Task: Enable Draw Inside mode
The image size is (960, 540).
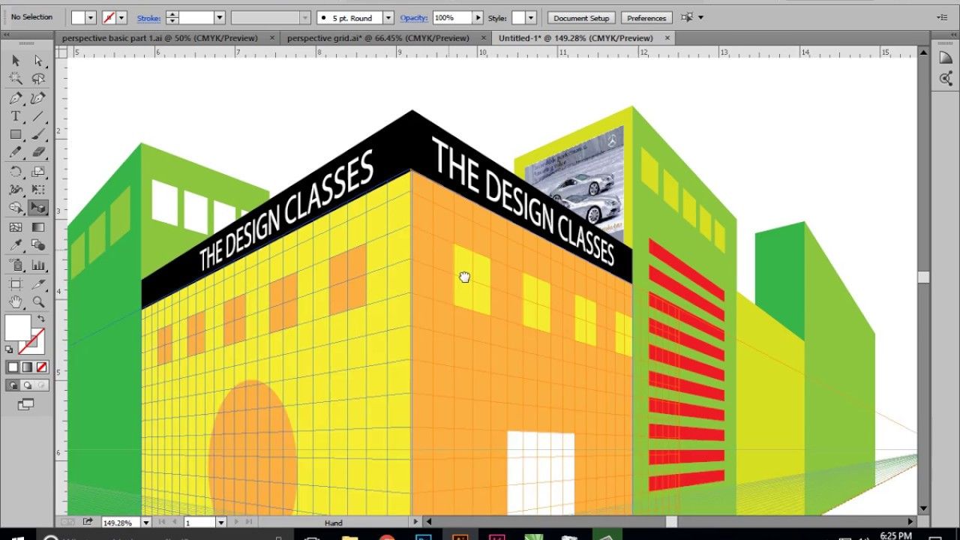Action: (42, 385)
